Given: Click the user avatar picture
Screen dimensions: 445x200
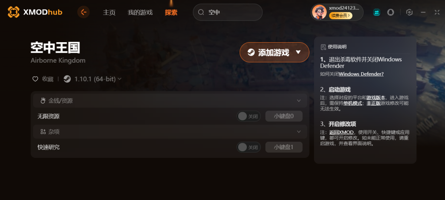Looking at the screenshot, I should (319, 12).
